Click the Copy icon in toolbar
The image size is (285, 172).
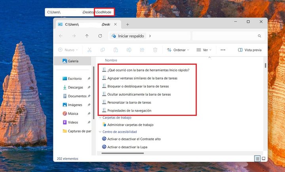[x=103, y=50]
